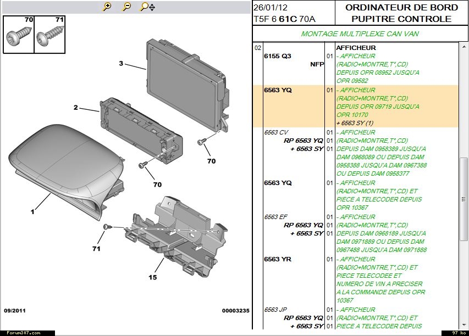Select the screw 71 thumbnail
This screenshot has width=469, height=336.
(50, 34)
